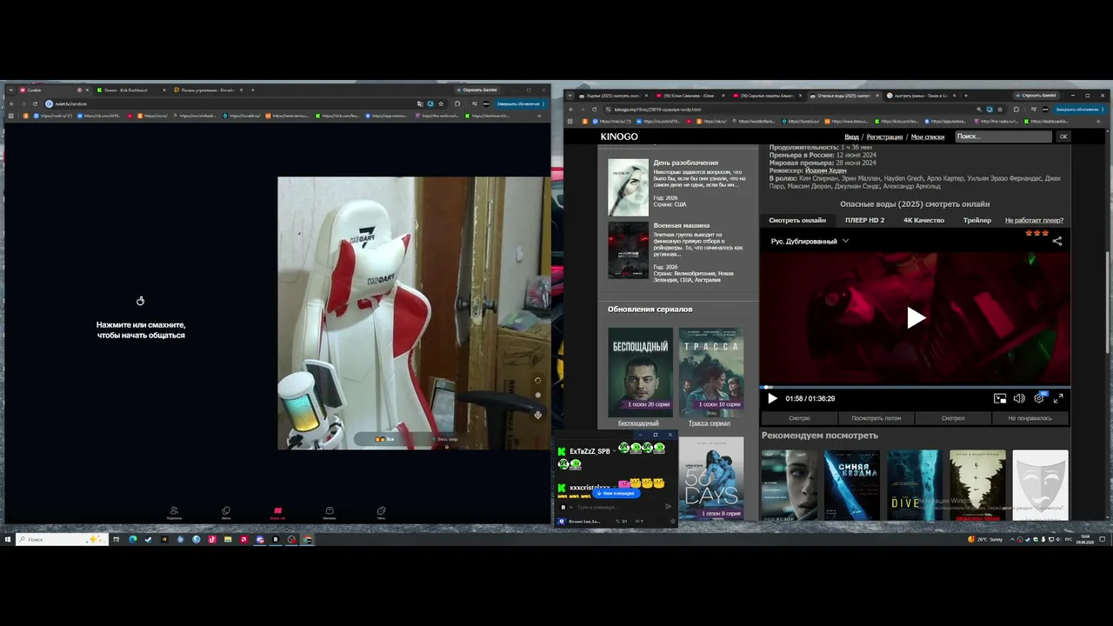Switch to the 4K Качество tab
The image size is (1113, 626).
(923, 220)
